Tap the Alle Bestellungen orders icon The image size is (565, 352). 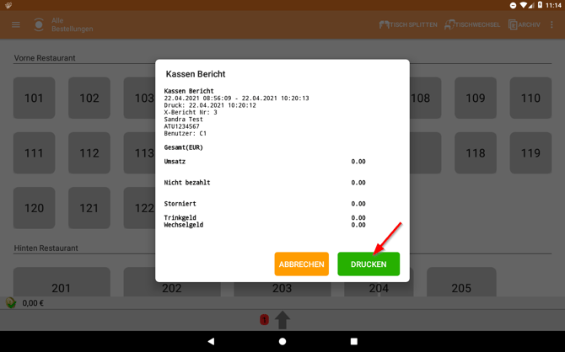[39, 24]
